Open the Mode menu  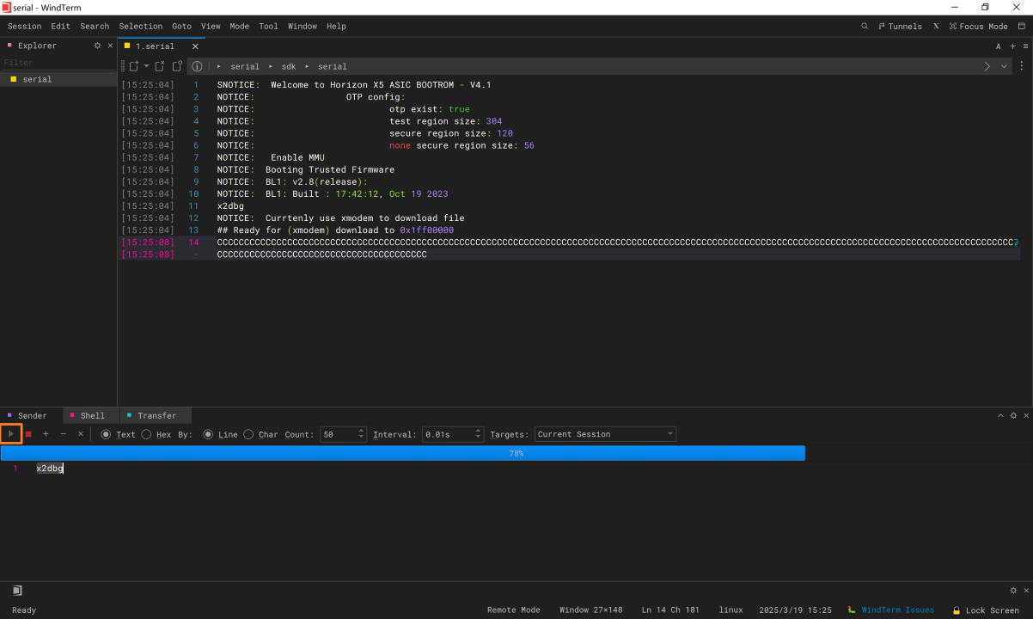tap(240, 27)
